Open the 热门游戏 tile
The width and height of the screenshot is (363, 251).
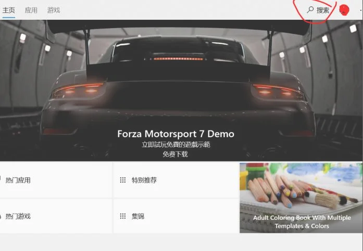(56, 216)
